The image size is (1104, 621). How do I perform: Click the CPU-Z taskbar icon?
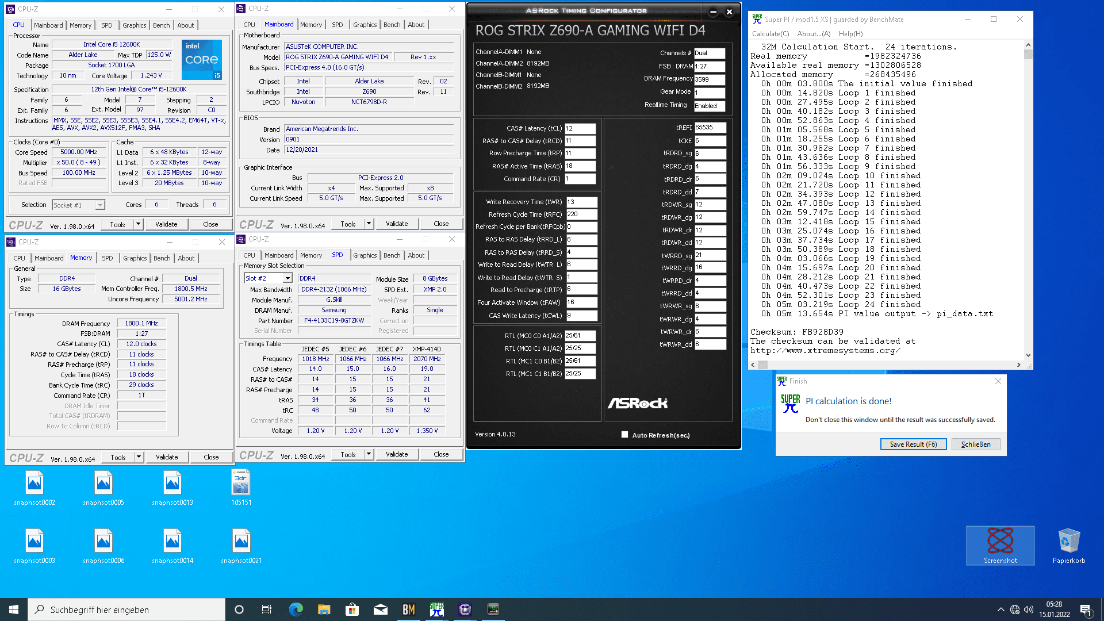click(x=465, y=609)
